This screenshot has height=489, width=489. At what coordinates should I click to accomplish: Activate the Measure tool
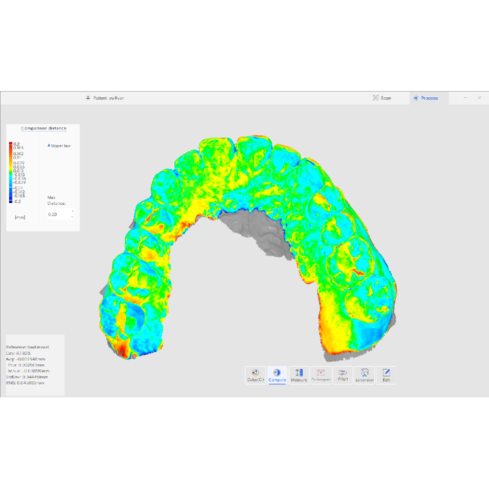[299, 375]
